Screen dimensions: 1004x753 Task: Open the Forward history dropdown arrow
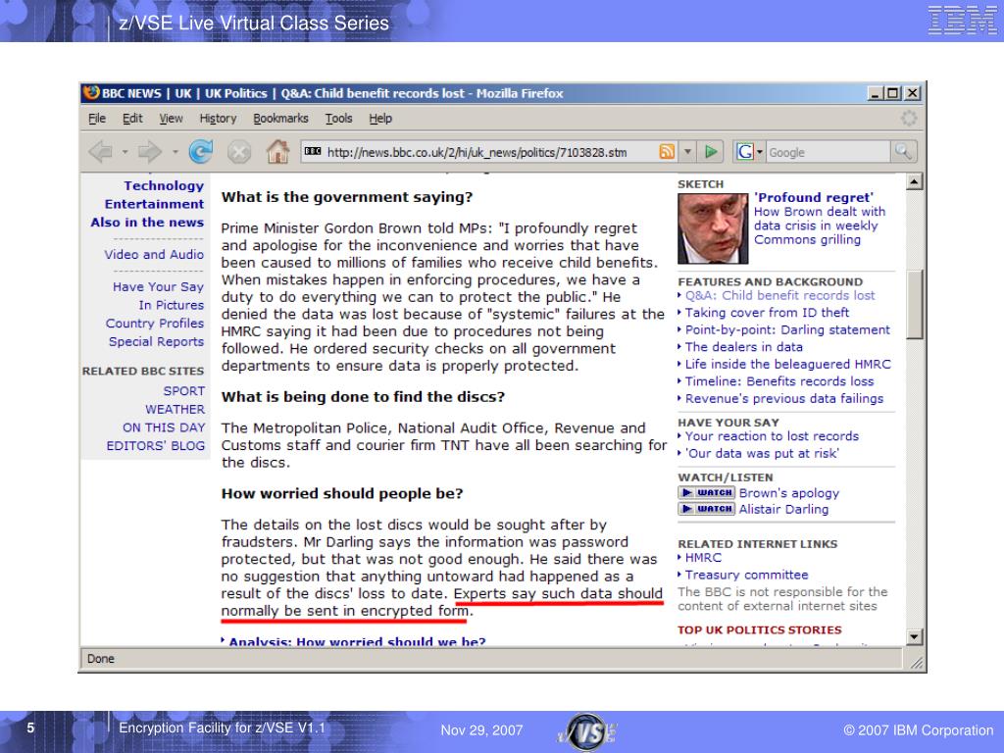175,152
